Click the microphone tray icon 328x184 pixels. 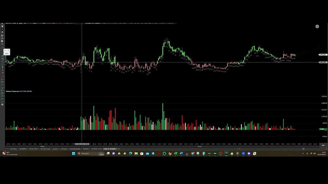pos(307,153)
